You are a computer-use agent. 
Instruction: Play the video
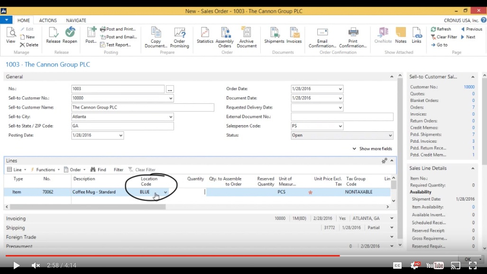coord(16,265)
